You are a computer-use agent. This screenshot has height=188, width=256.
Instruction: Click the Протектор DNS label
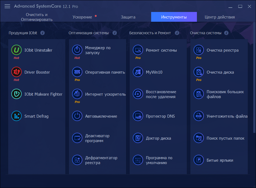click(x=160, y=116)
